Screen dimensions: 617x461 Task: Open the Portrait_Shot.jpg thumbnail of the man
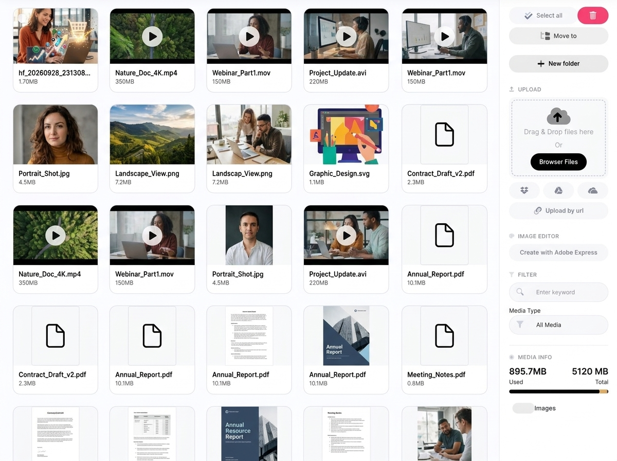click(x=249, y=235)
